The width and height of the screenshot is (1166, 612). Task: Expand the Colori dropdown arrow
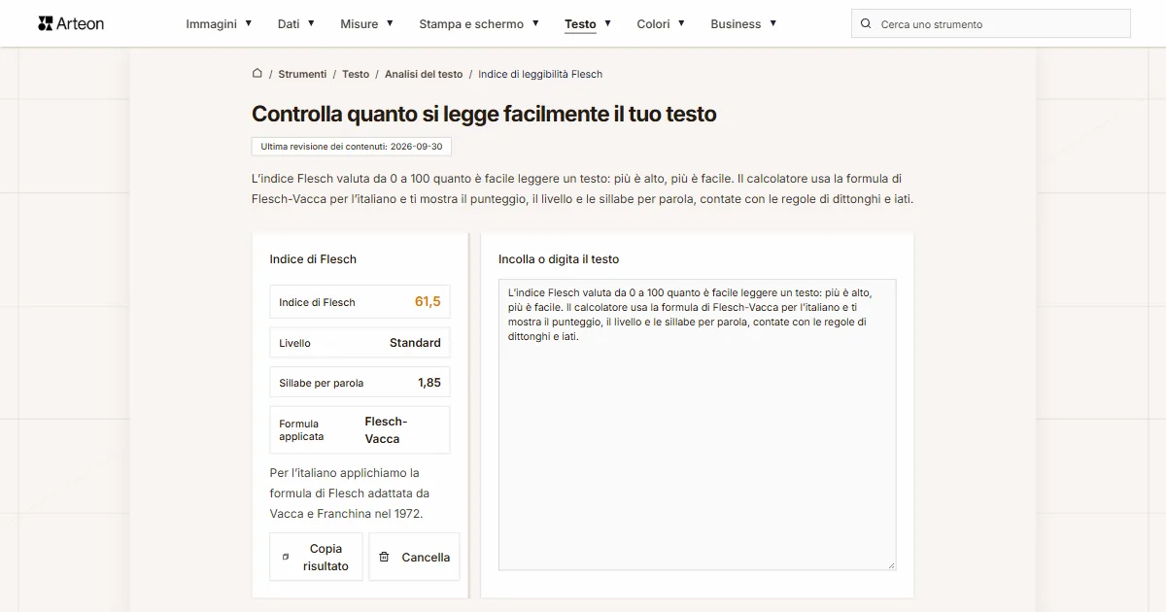click(681, 23)
